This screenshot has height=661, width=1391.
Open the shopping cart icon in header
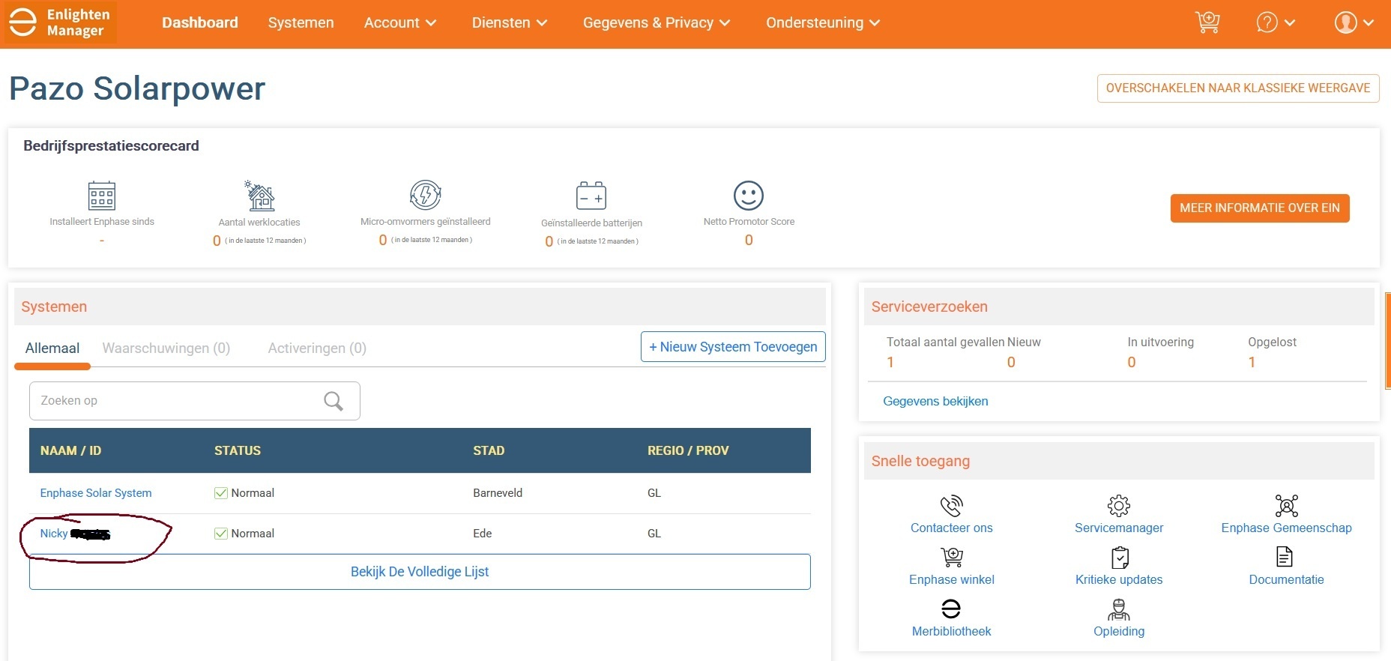[1207, 22]
